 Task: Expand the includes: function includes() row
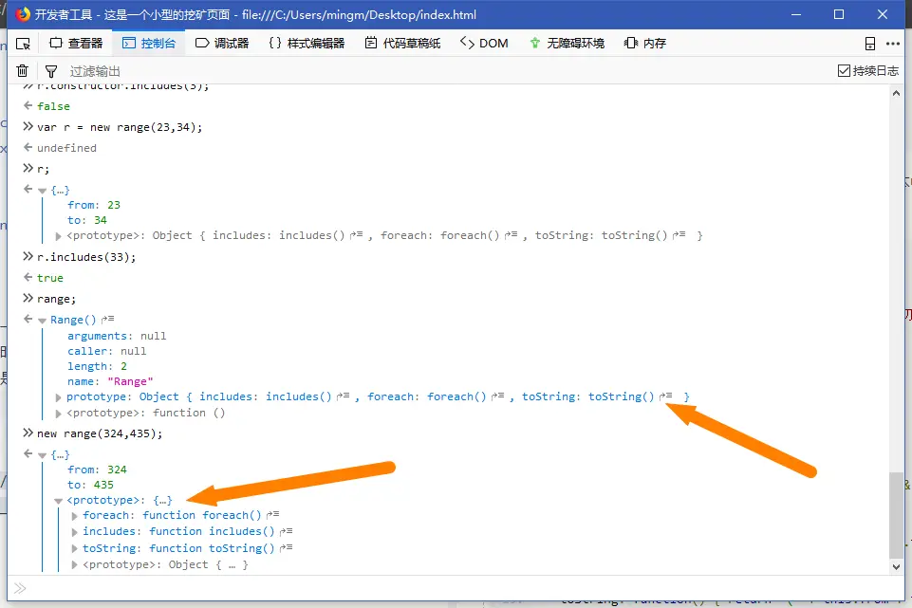[x=74, y=532]
